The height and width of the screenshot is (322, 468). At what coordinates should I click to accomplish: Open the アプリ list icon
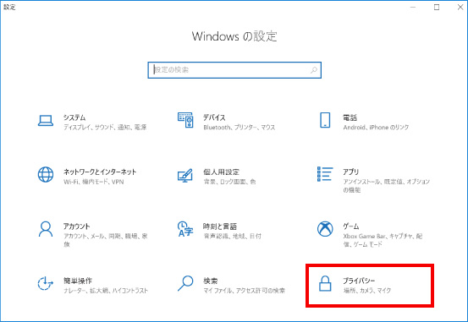pyautogui.click(x=325, y=174)
